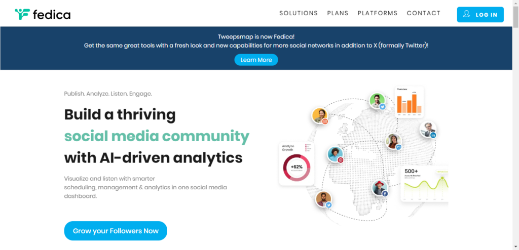This screenshot has height=250, width=519.
Task: Click the user icon inside LOG IN button
Action: pos(467,15)
